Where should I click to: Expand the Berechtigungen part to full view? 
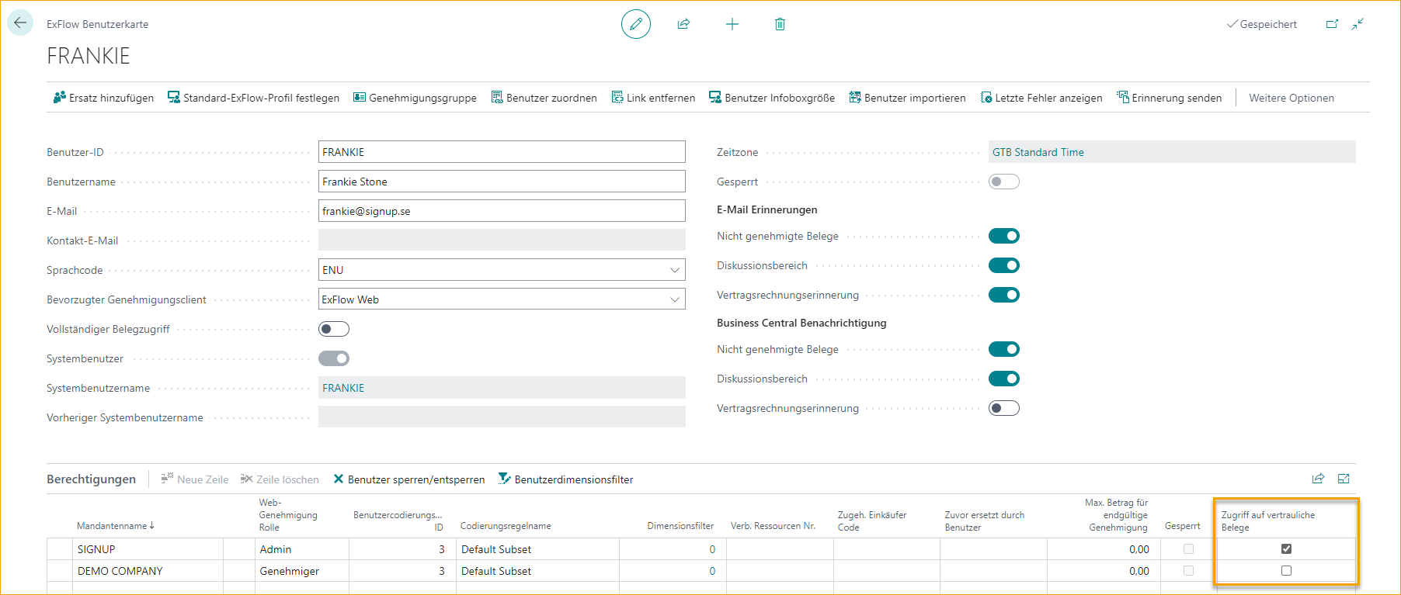(x=1344, y=479)
